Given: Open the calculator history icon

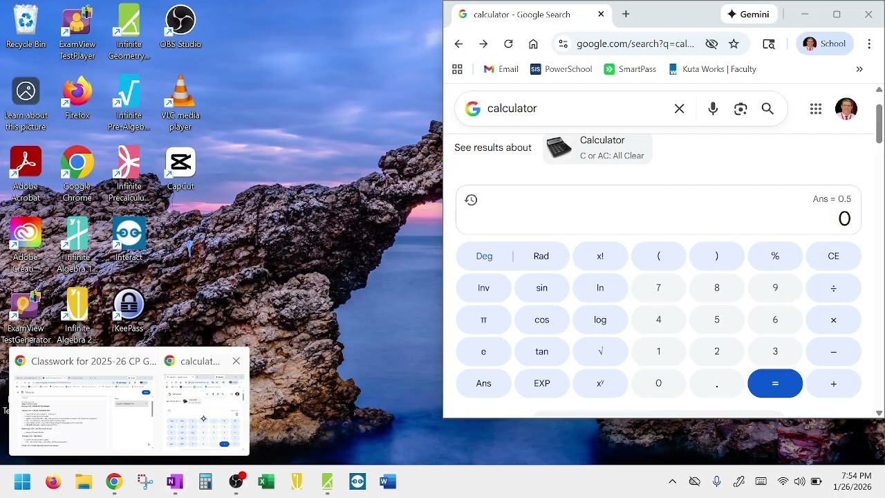Looking at the screenshot, I should click(x=471, y=200).
